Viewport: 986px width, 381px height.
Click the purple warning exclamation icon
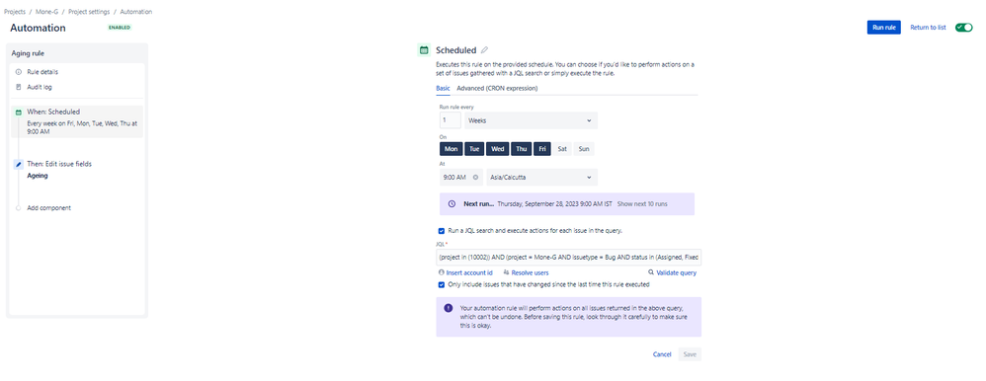point(449,308)
